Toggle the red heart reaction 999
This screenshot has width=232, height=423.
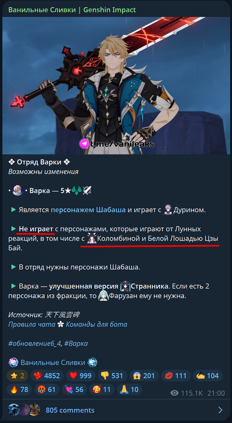81,376
